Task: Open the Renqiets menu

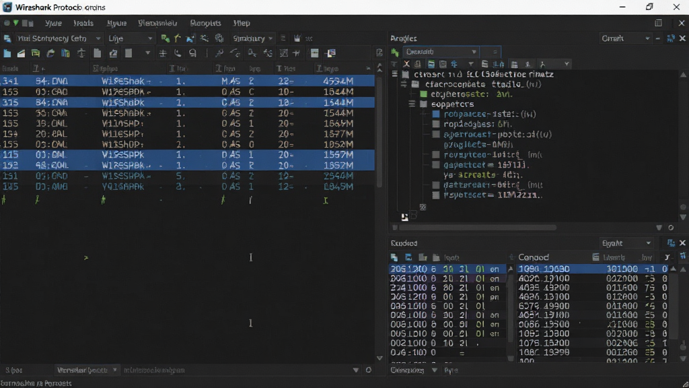Action: click(x=205, y=24)
